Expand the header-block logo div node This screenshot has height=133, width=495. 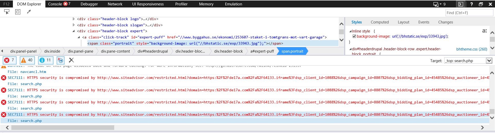point(74,19)
